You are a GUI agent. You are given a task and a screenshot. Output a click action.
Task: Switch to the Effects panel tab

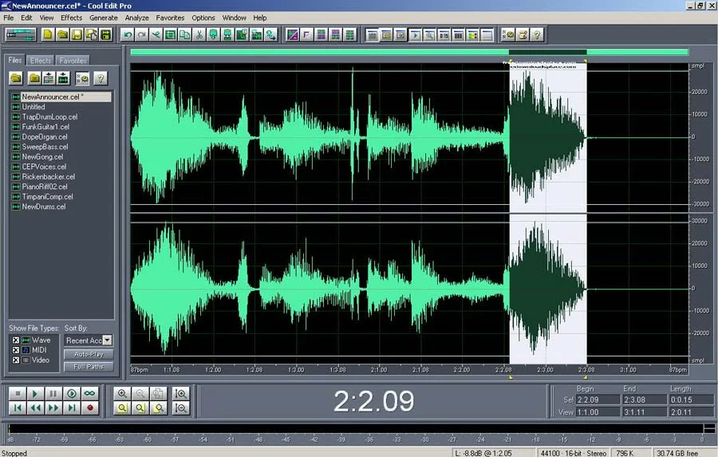pyautogui.click(x=41, y=61)
